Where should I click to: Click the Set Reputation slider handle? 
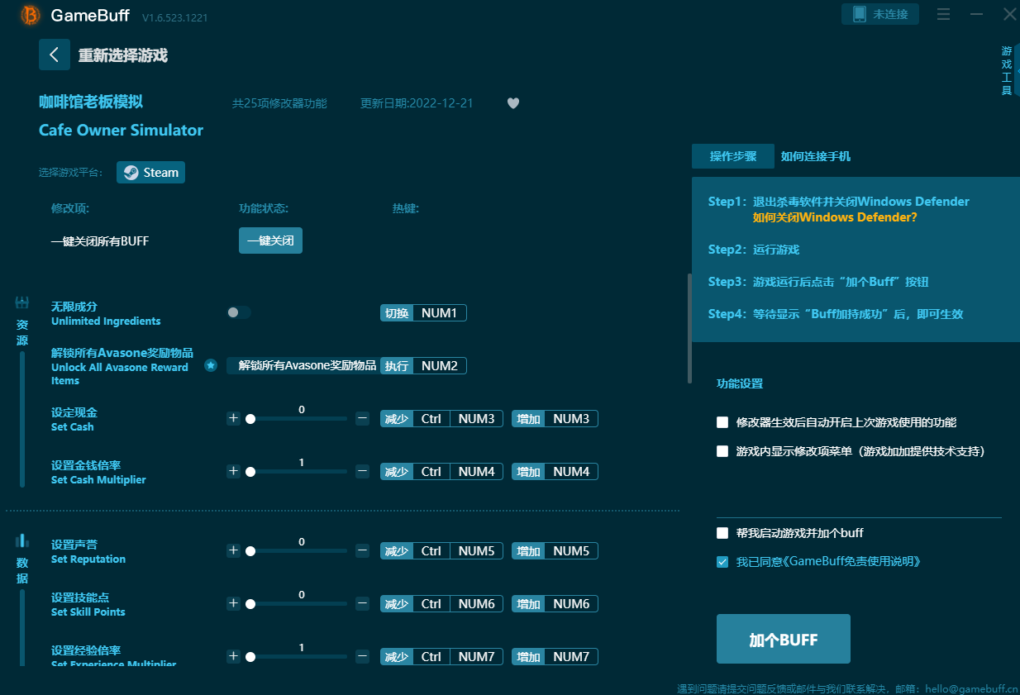(250, 551)
